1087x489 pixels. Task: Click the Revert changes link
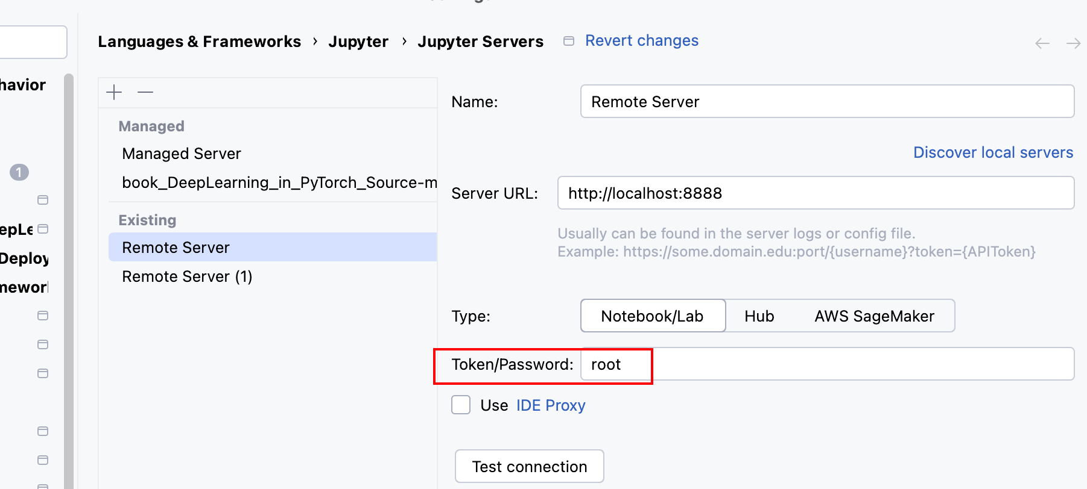[x=642, y=40]
